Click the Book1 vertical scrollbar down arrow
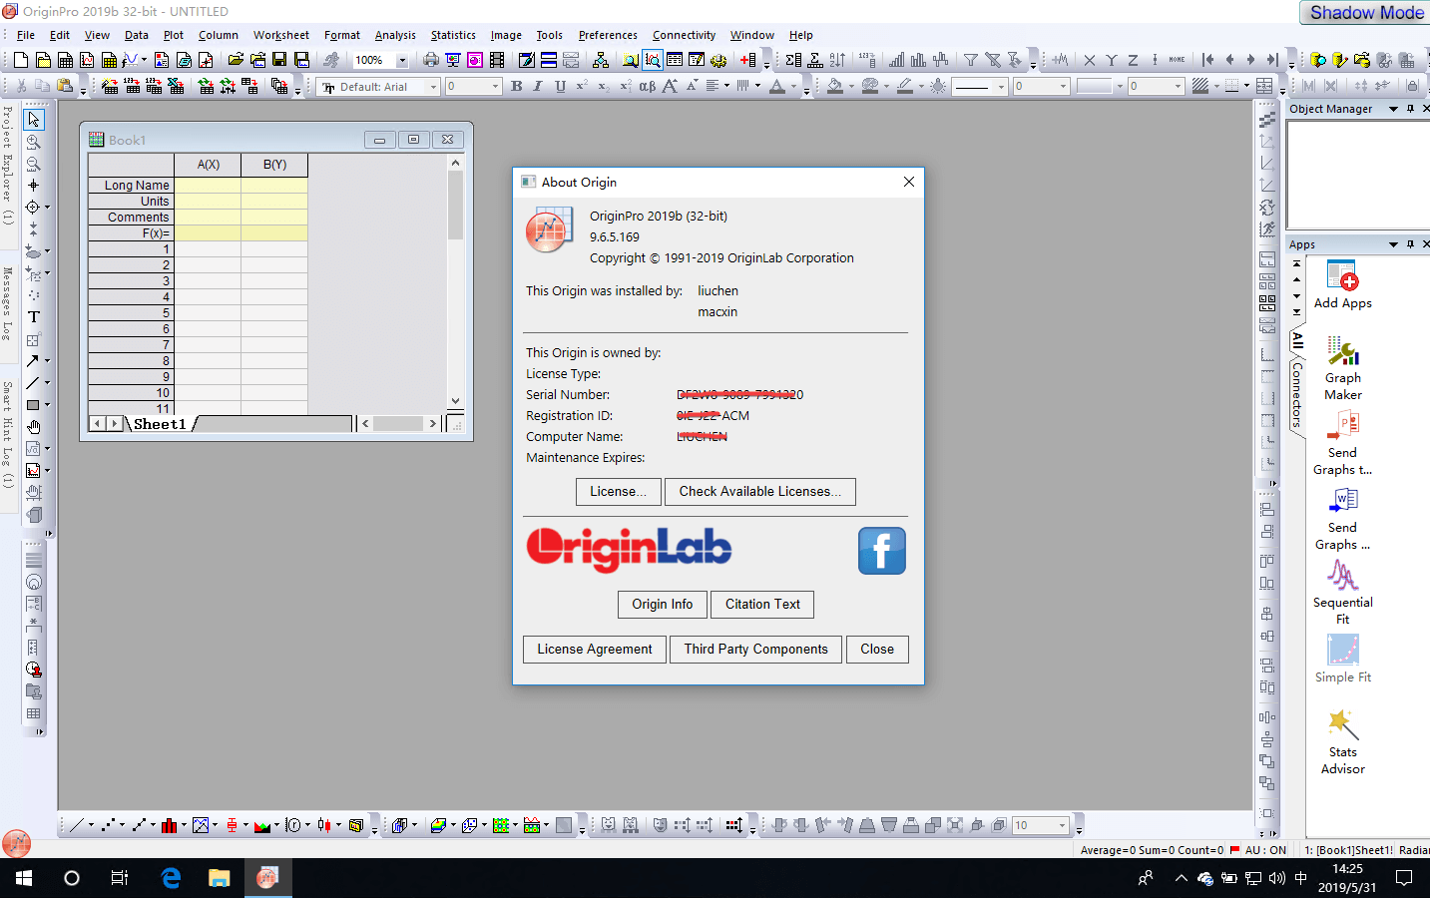 [456, 401]
